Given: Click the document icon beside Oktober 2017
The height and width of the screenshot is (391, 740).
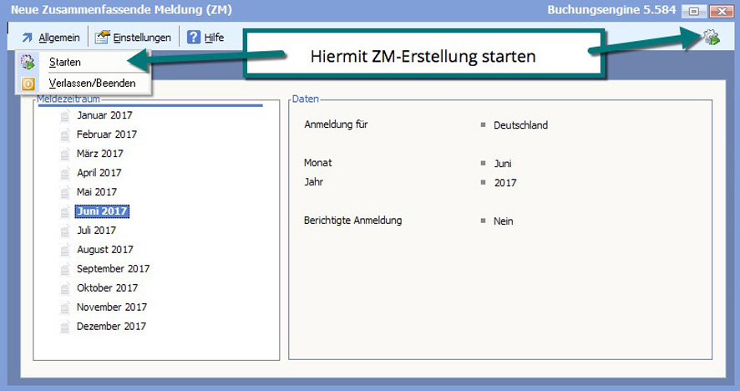Looking at the screenshot, I should [65, 288].
